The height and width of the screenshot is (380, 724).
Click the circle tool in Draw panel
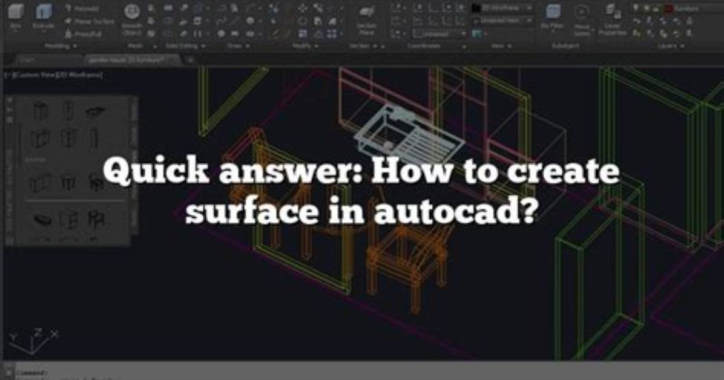tap(251, 21)
